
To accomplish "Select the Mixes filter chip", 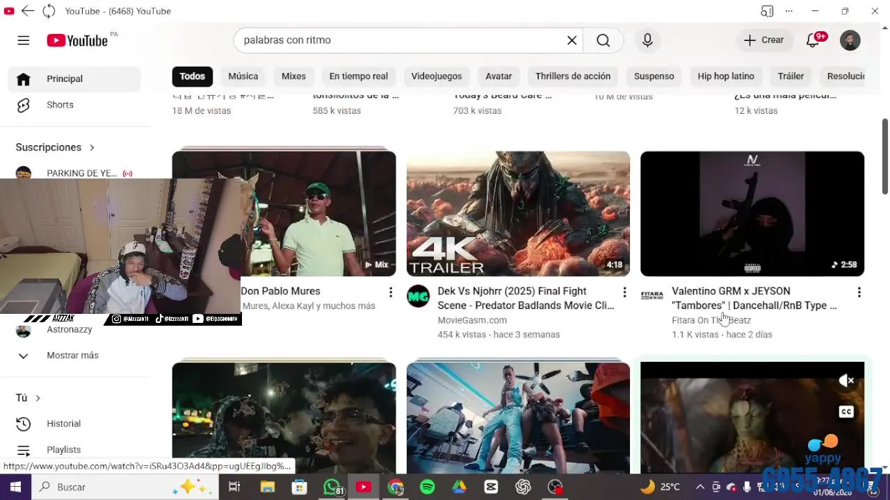I will (293, 76).
